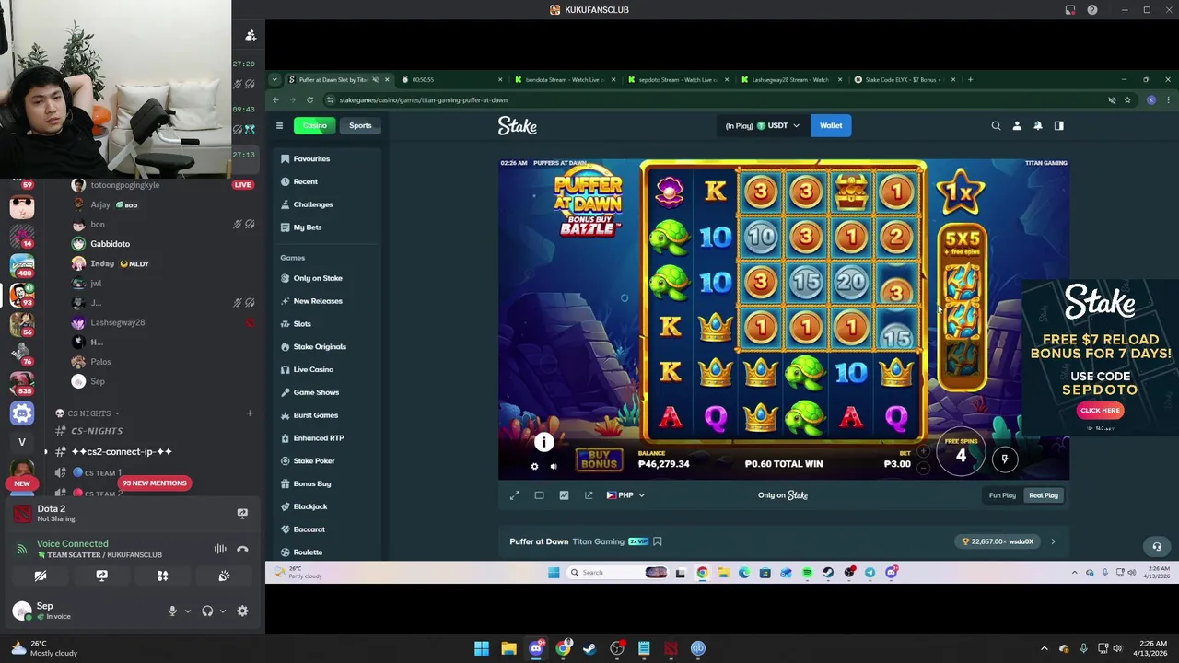1179x663 pixels.
Task: Click the Stake hamburger menu icon
Action: (x=279, y=125)
